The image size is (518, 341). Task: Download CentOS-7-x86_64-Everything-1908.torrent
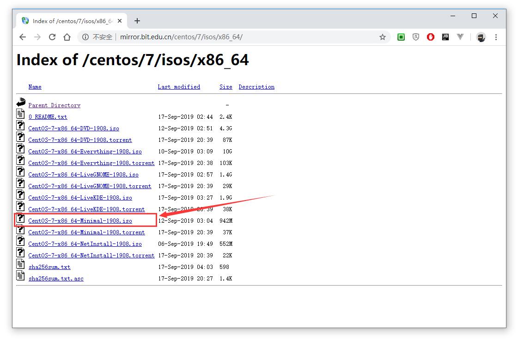[91, 163]
